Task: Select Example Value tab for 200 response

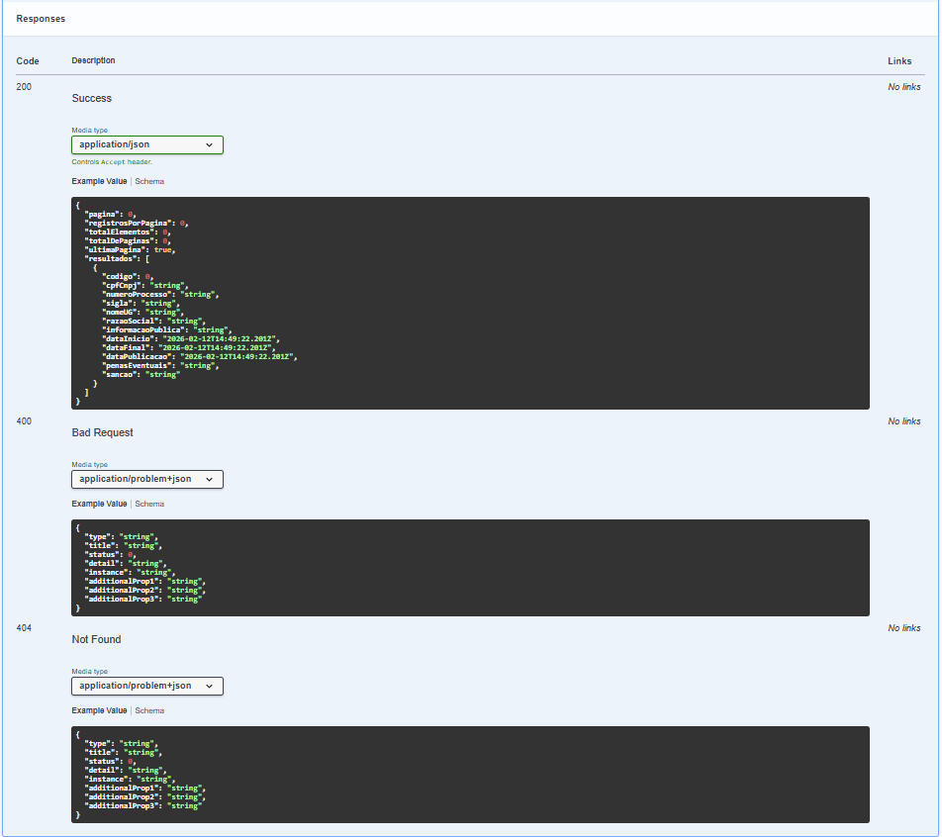Action: pyautogui.click(x=99, y=181)
